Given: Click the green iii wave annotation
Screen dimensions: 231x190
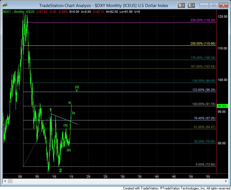Looking at the screenshot, I should coord(69,103).
